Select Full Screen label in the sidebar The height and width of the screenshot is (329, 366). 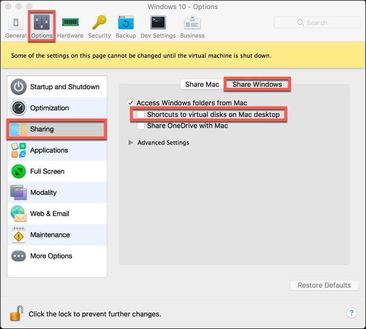point(48,171)
